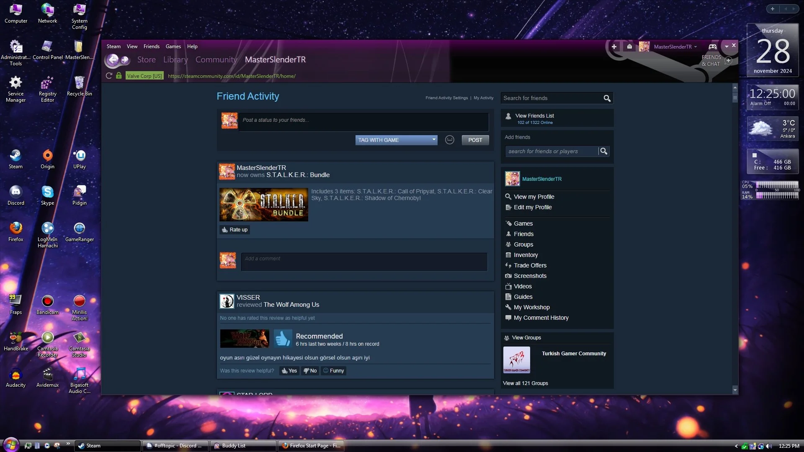
Task: Switch to the Store tab
Action: pos(147,60)
